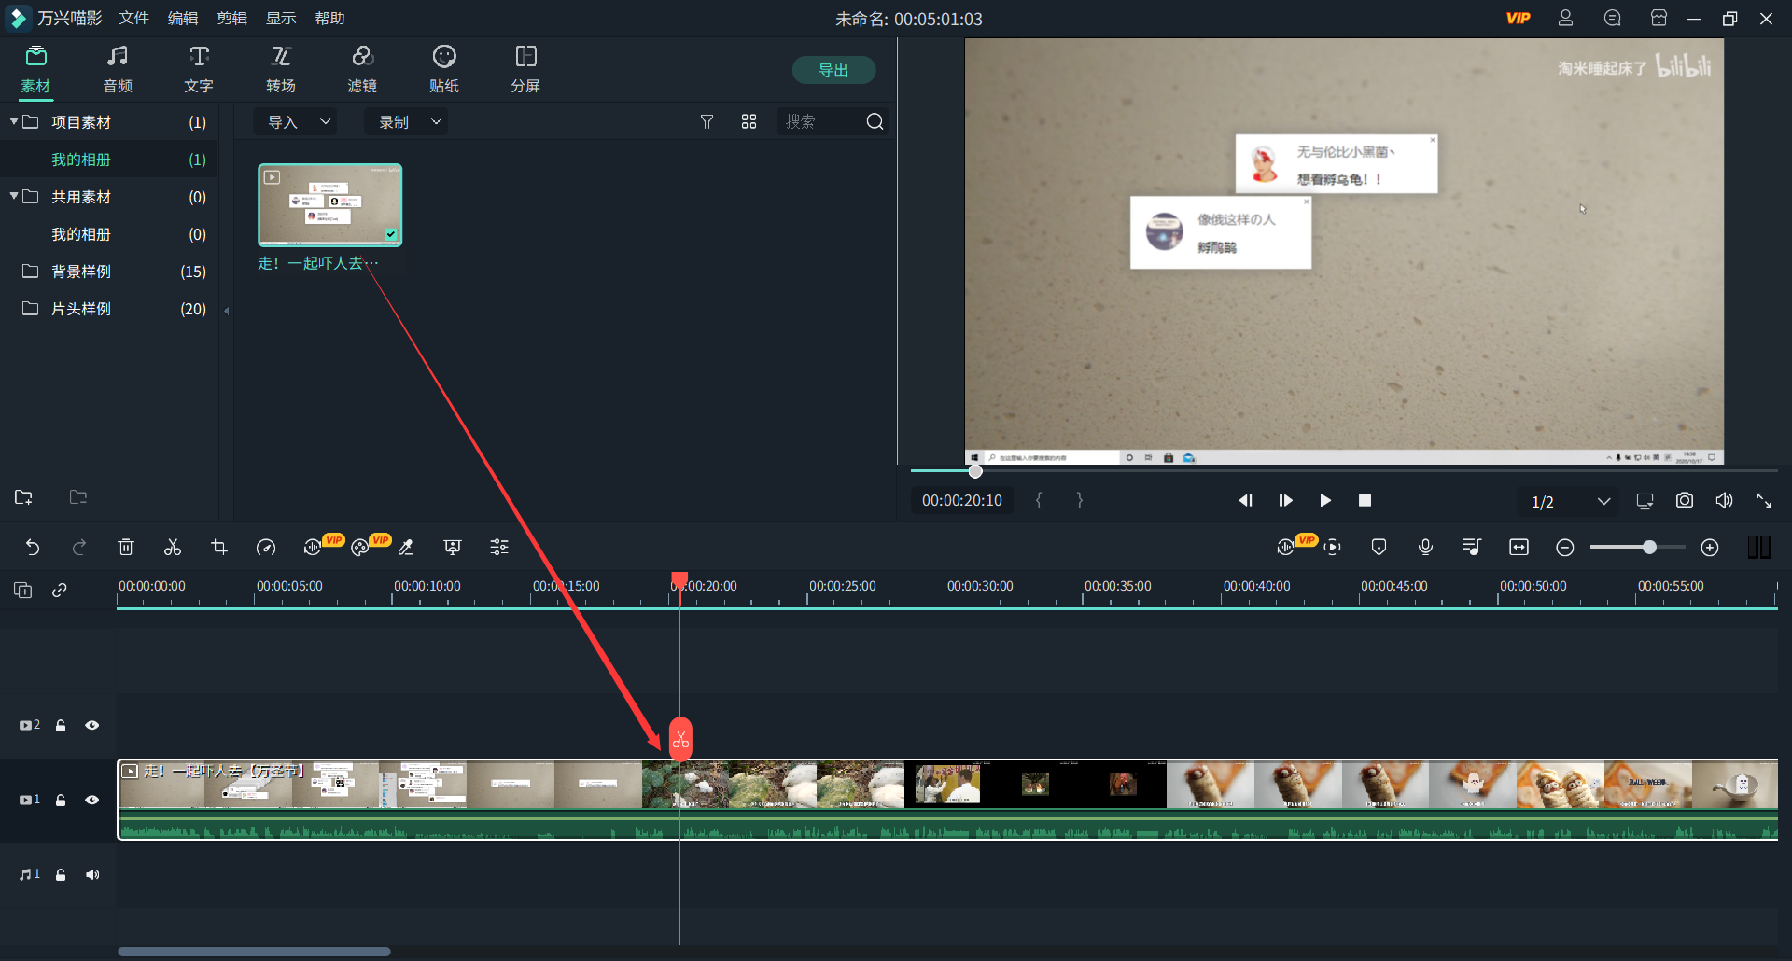Click the voiceover microphone icon
The width and height of the screenshot is (1792, 961).
coord(1425,548)
